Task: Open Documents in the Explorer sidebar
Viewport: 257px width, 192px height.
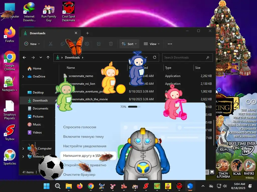Action: (x=38, y=108)
